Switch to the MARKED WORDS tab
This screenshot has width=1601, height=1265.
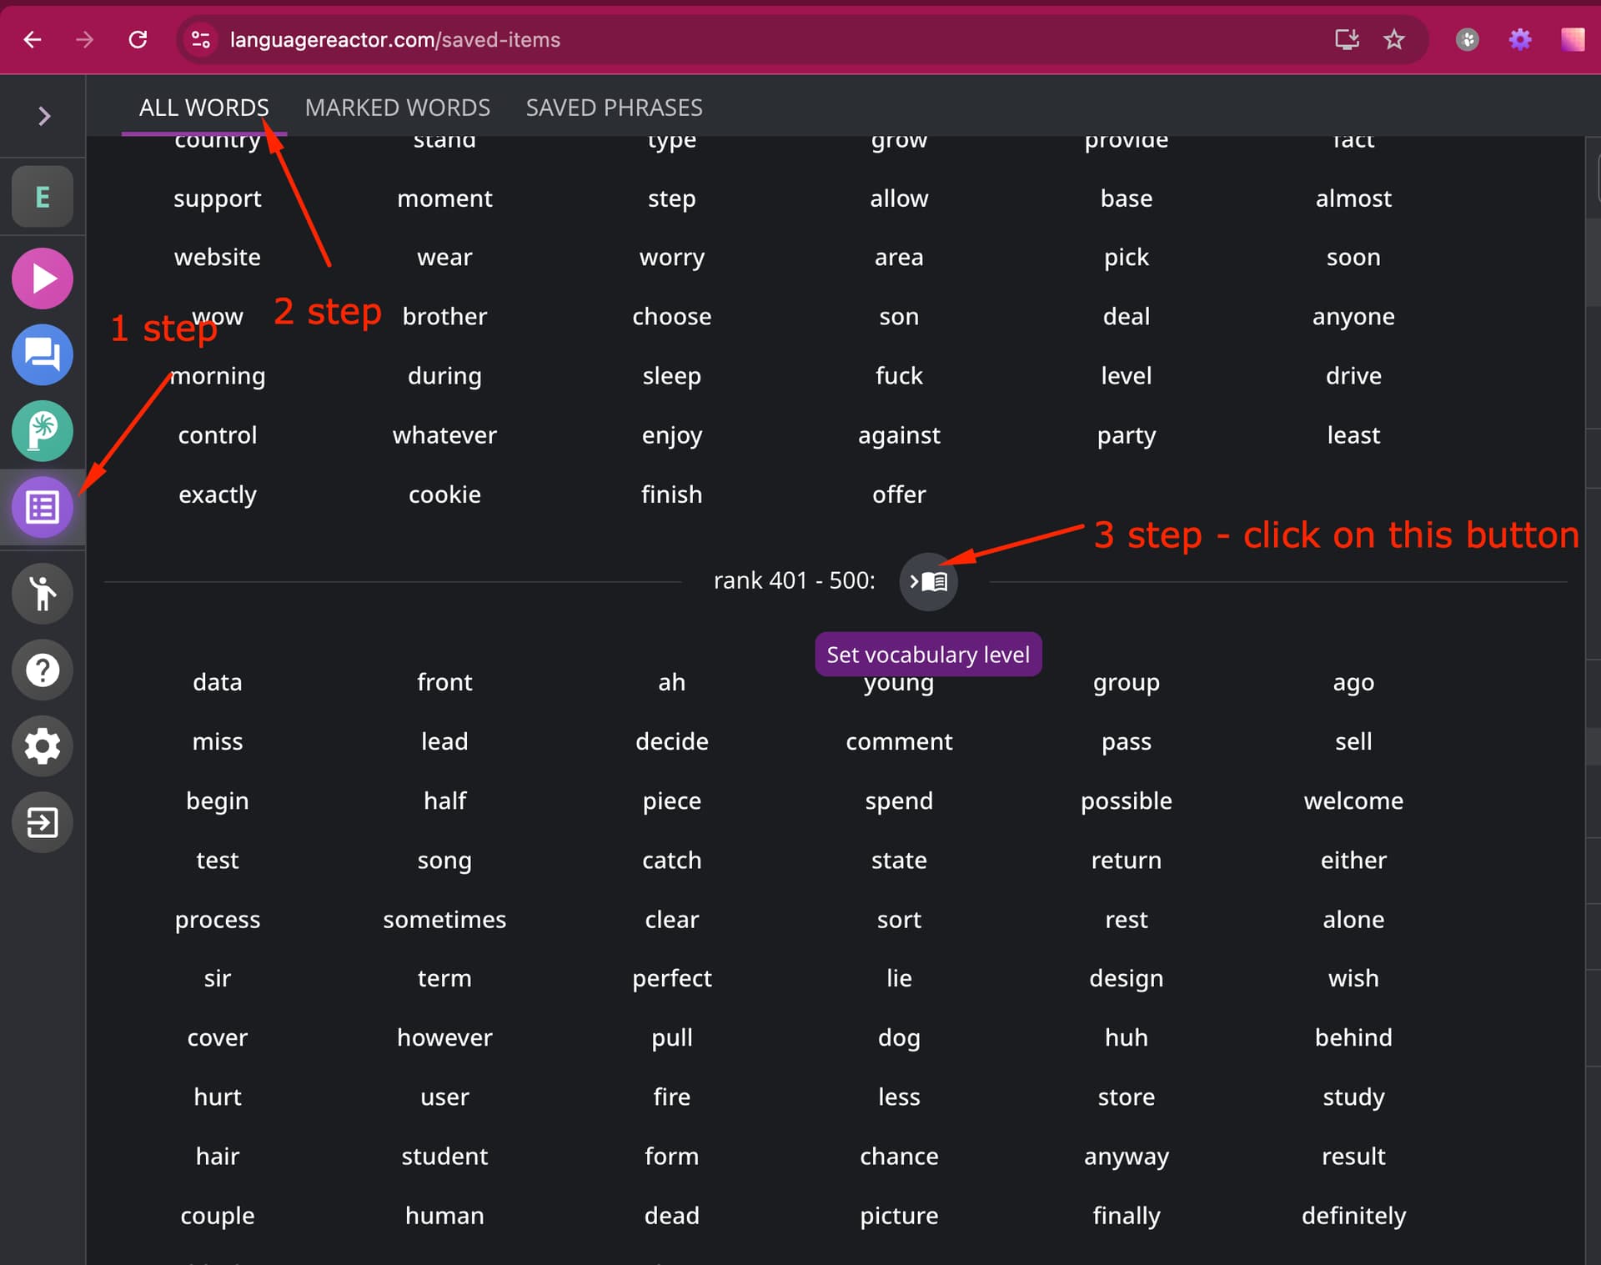click(x=397, y=108)
